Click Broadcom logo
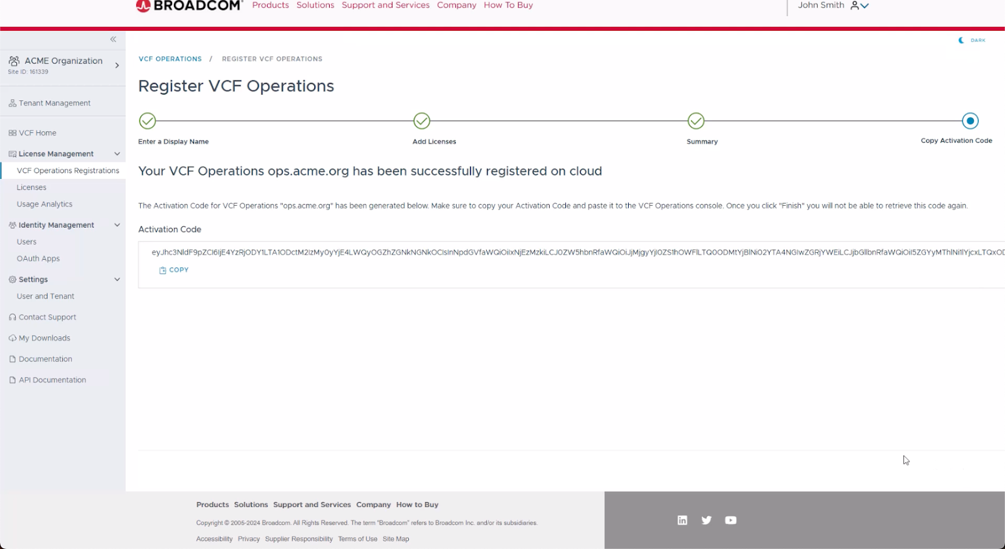This screenshot has height=549, width=1005. click(189, 6)
